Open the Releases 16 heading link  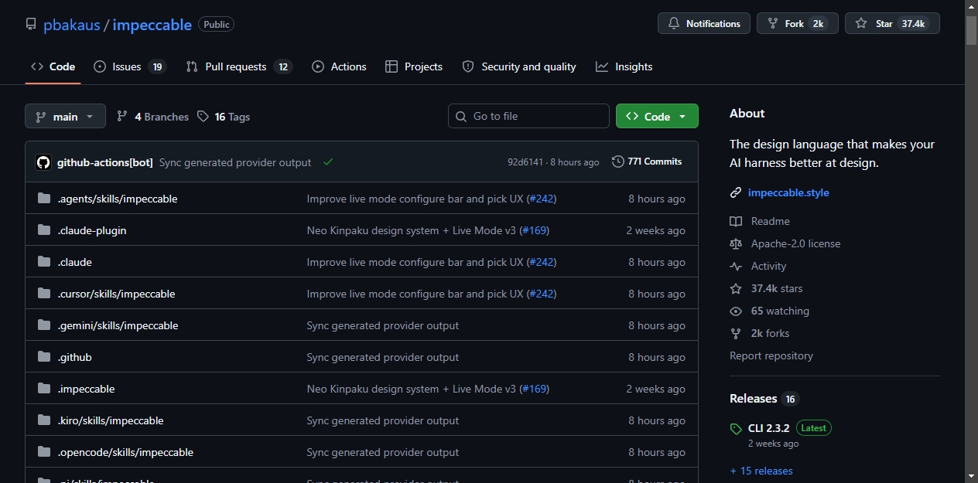[764, 399]
